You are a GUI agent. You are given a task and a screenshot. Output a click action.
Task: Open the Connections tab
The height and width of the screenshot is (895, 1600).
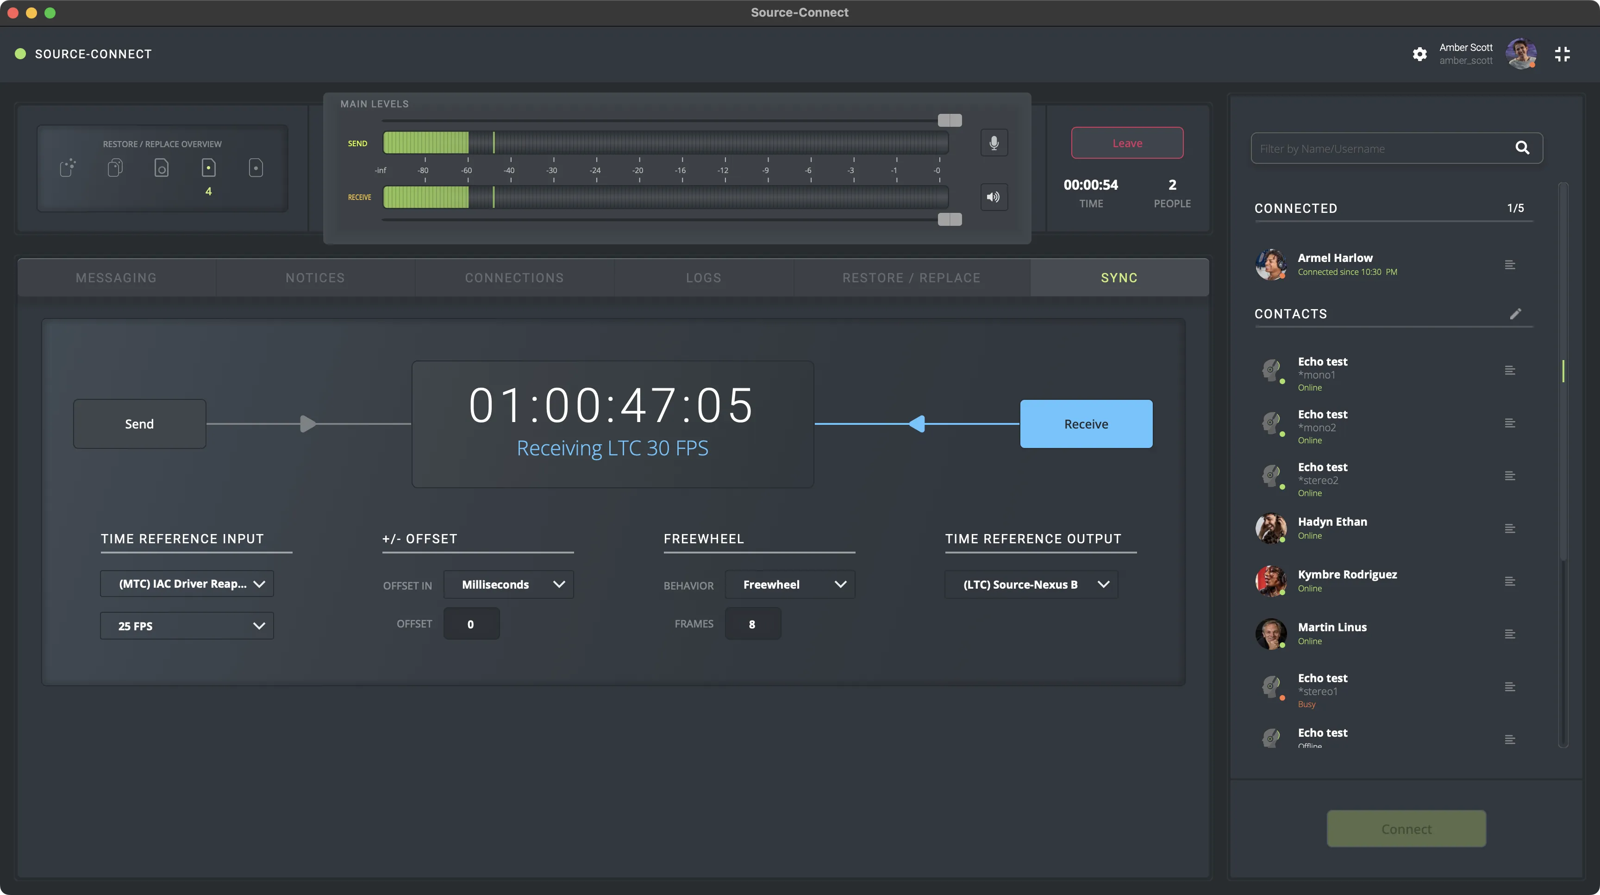514,278
